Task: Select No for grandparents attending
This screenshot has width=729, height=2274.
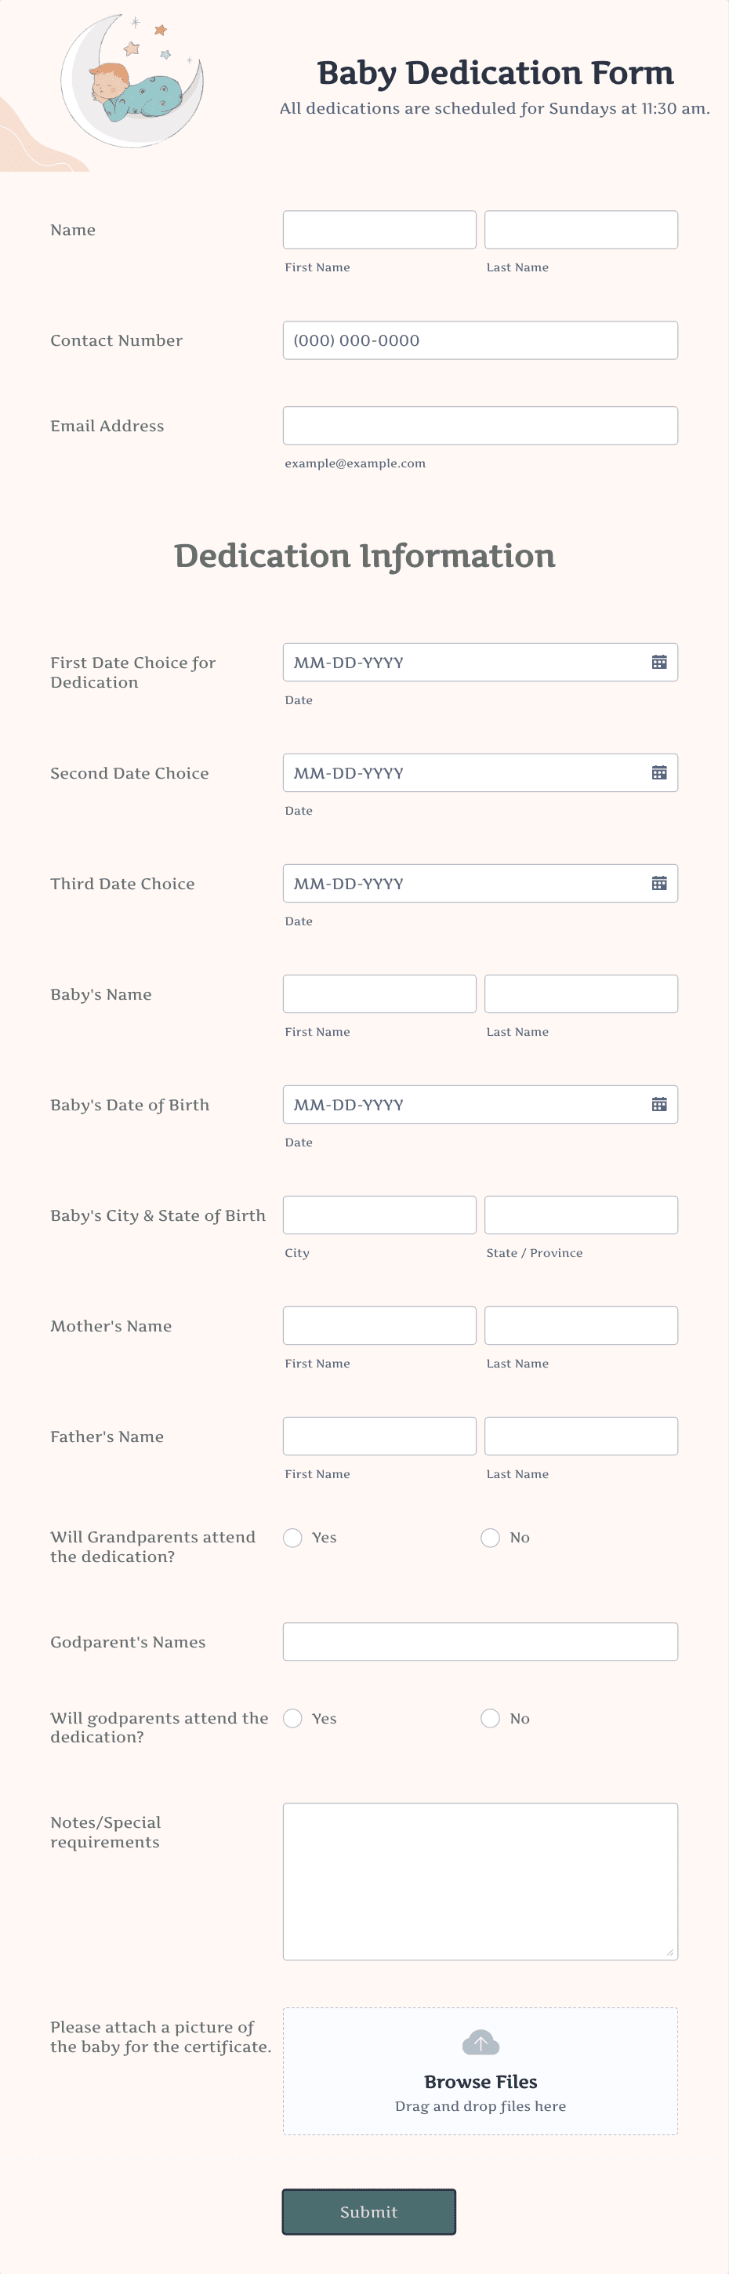Action: [x=490, y=1537]
